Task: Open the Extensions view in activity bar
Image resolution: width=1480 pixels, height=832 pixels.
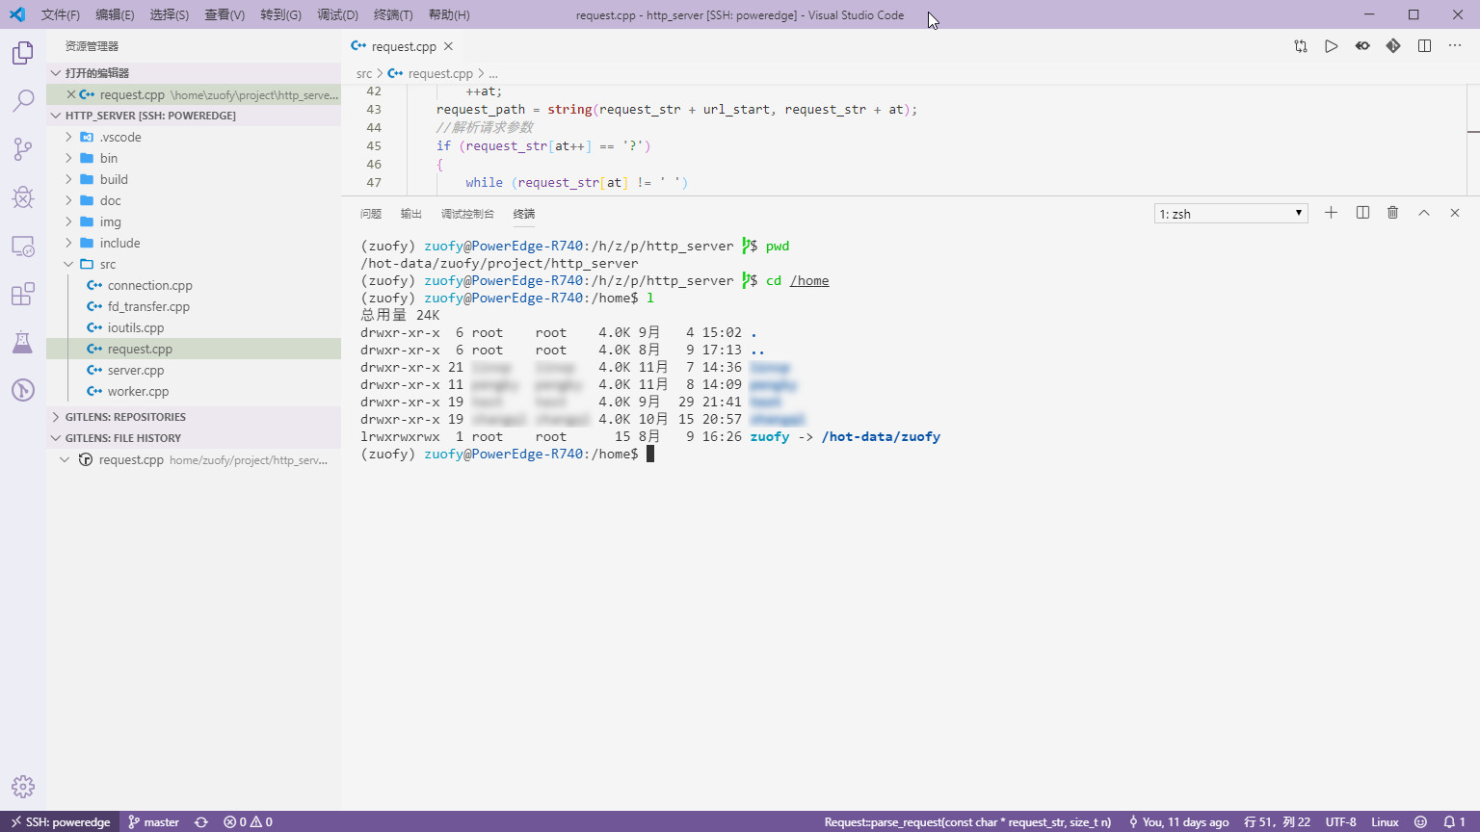Action: click(23, 294)
